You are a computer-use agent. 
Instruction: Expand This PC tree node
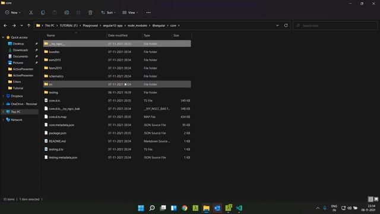click(x=3, y=112)
